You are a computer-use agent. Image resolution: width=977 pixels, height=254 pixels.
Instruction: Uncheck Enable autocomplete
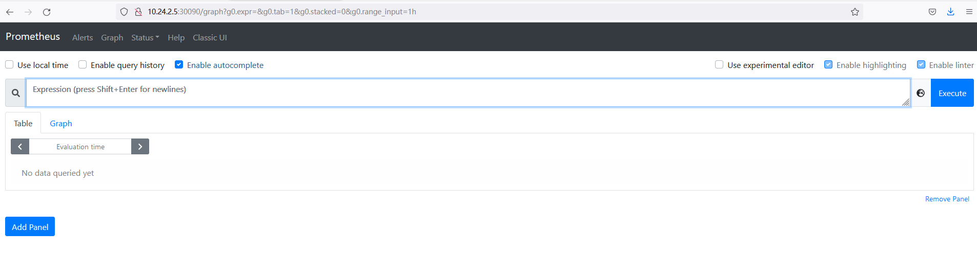click(179, 64)
